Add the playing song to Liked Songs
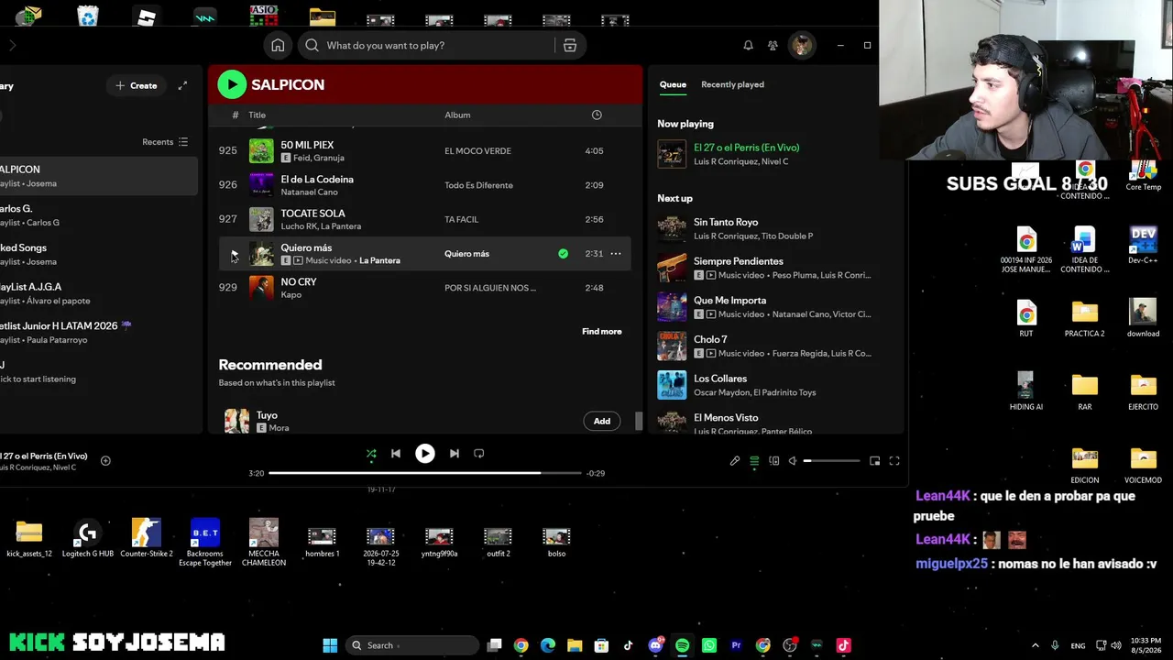 coord(105,461)
